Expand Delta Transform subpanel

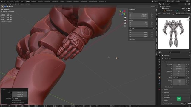coord(169,87)
